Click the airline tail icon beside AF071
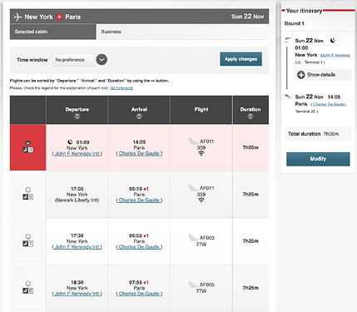 193,188
